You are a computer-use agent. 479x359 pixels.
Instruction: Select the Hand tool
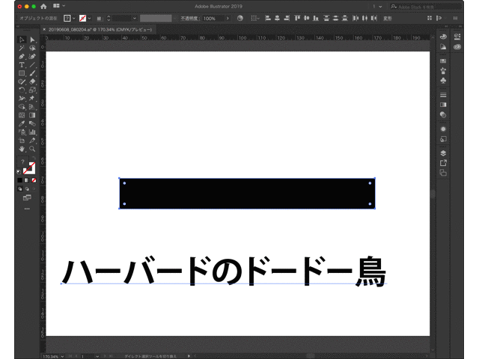pos(22,149)
